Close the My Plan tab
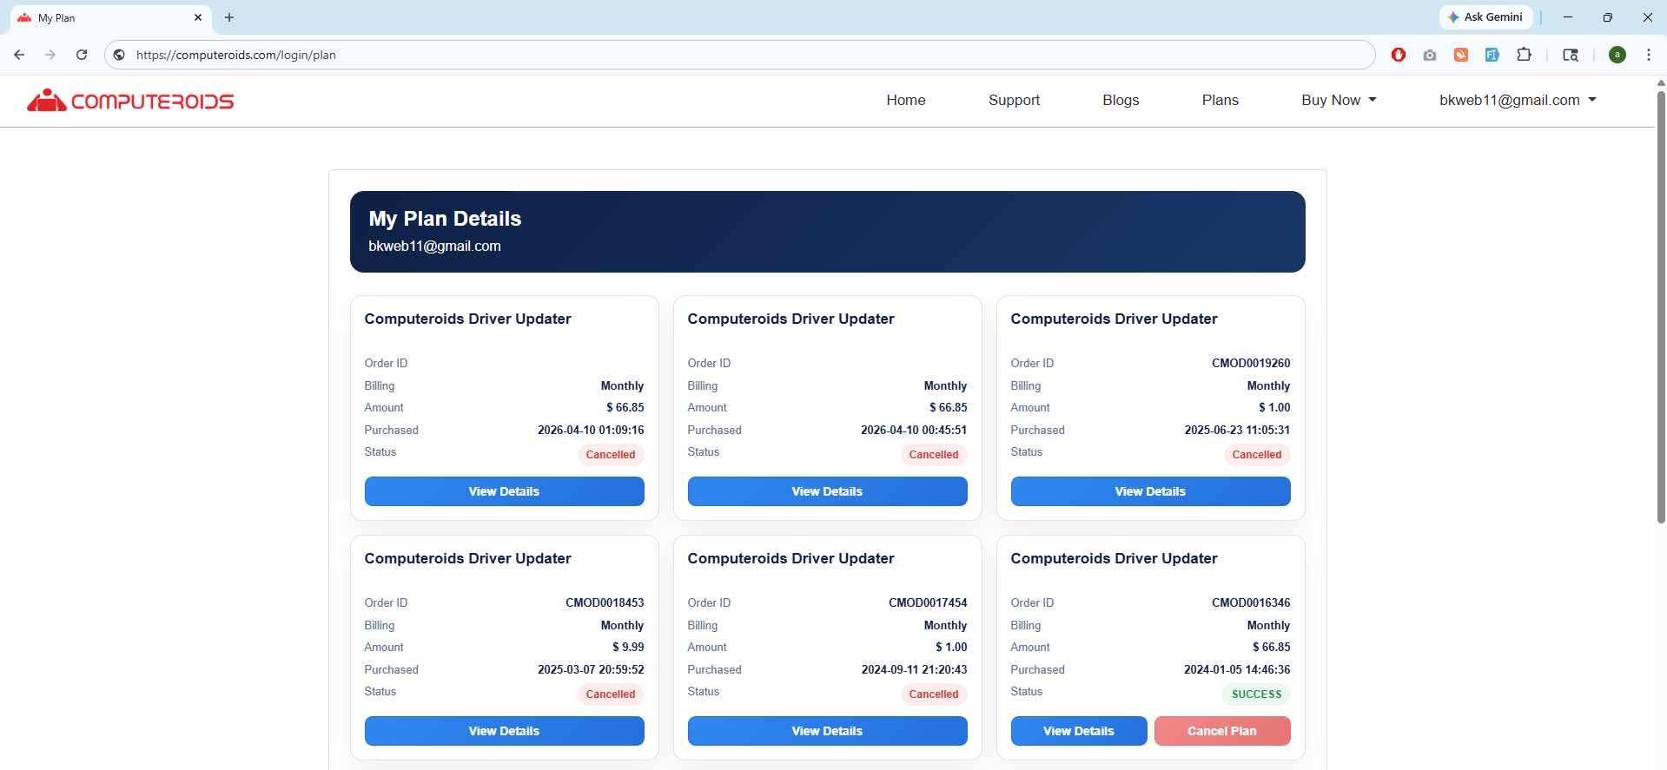 tap(198, 17)
